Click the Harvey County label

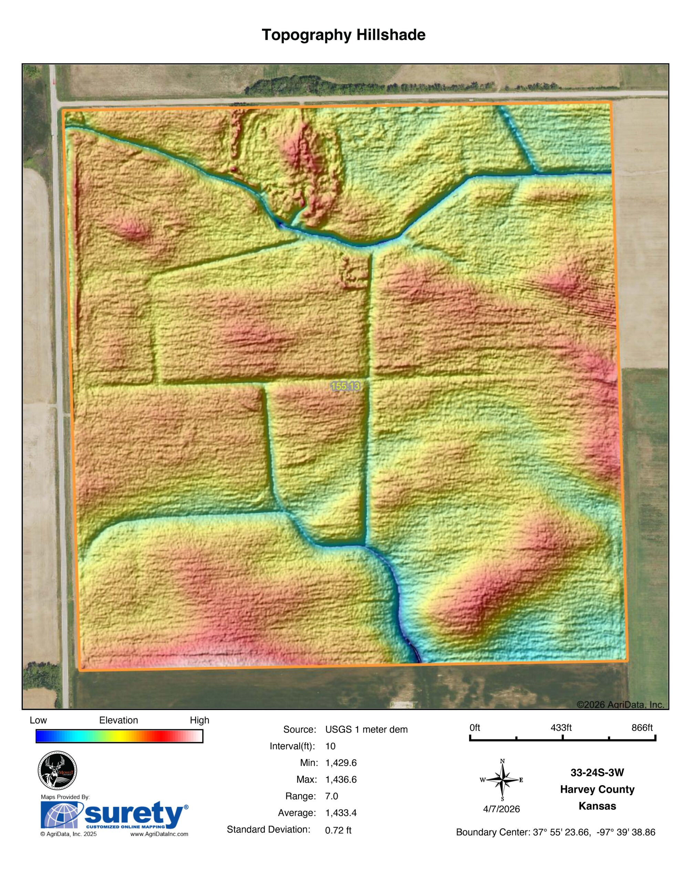pos(597,789)
